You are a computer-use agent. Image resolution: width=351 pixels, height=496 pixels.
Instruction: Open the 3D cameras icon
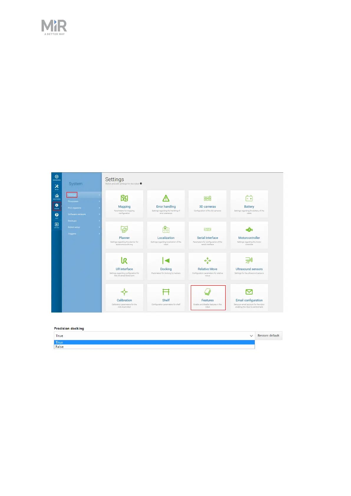[x=207, y=198]
